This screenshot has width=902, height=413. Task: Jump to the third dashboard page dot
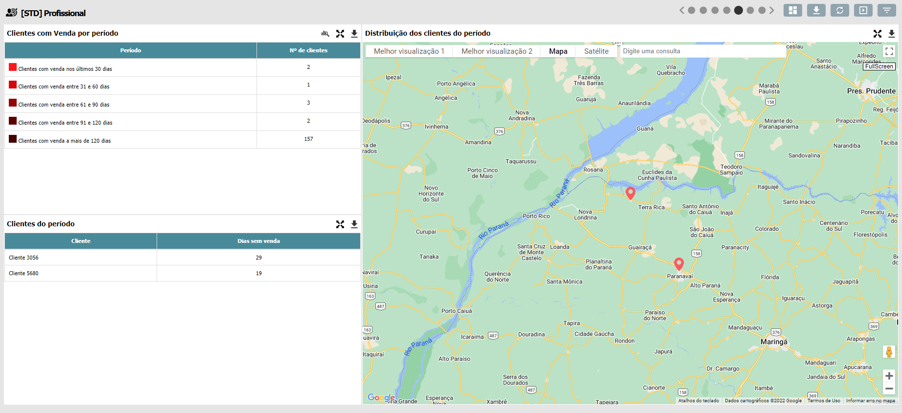click(715, 10)
